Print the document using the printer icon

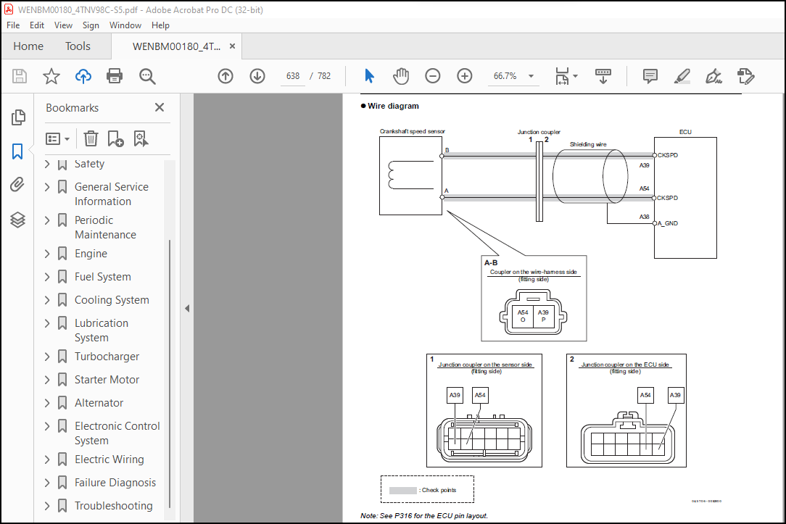click(x=115, y=76)
